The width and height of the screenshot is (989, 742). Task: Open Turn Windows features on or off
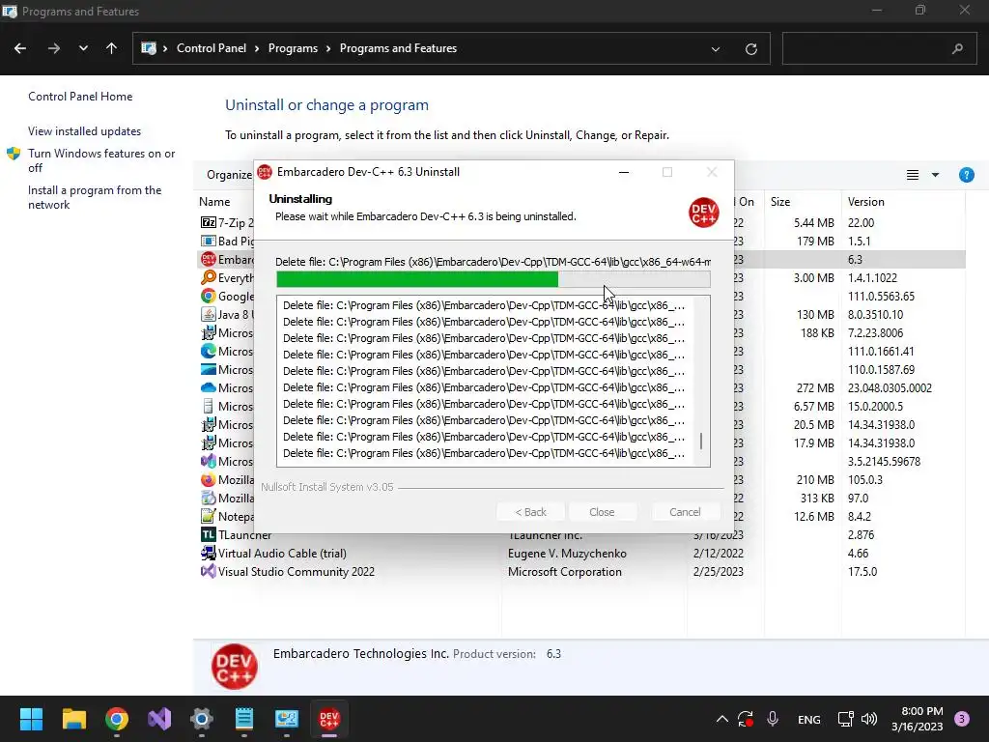click(x=101, y=160)
